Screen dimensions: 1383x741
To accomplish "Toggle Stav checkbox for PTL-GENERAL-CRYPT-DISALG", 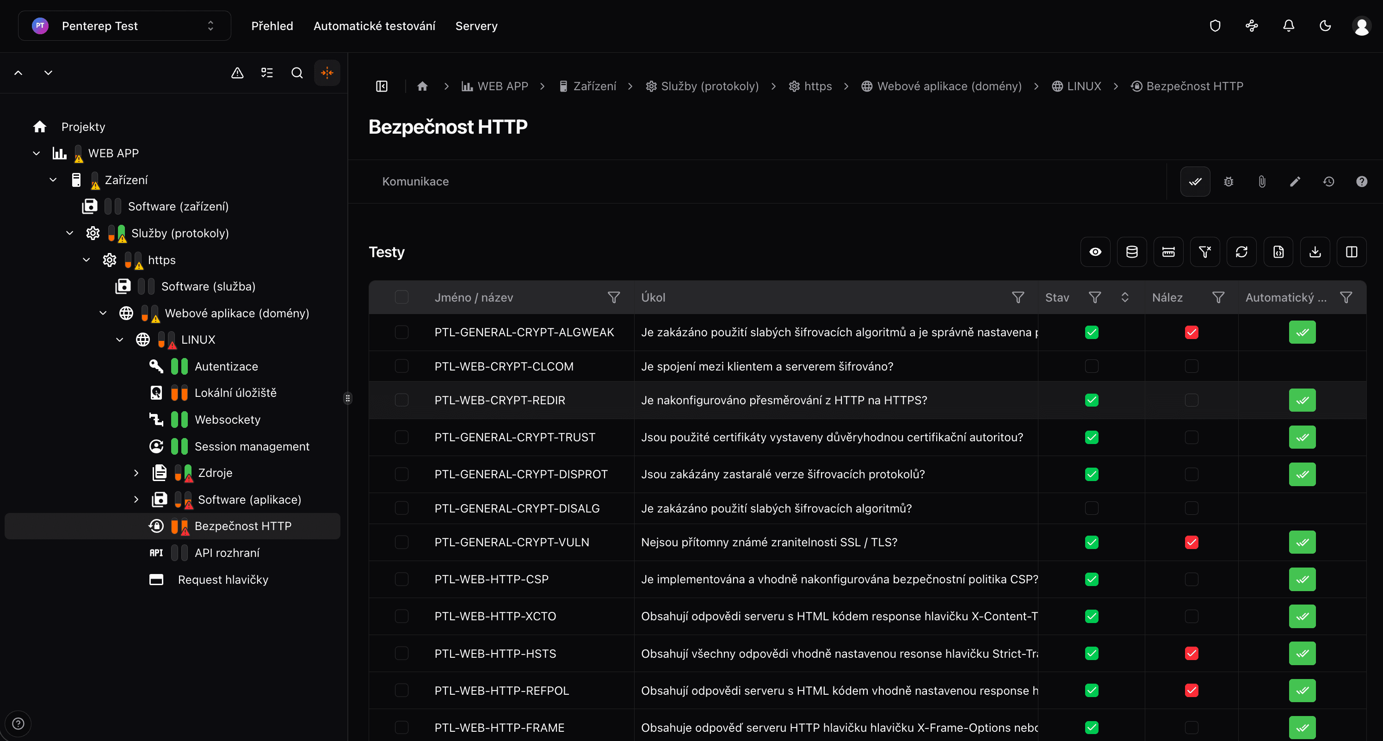I will (x=1092, y=508).
